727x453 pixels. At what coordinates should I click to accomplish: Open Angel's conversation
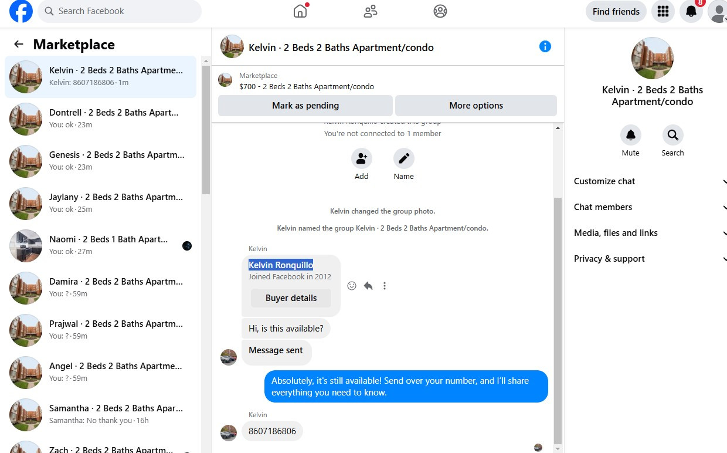click(x=100, y=373)
